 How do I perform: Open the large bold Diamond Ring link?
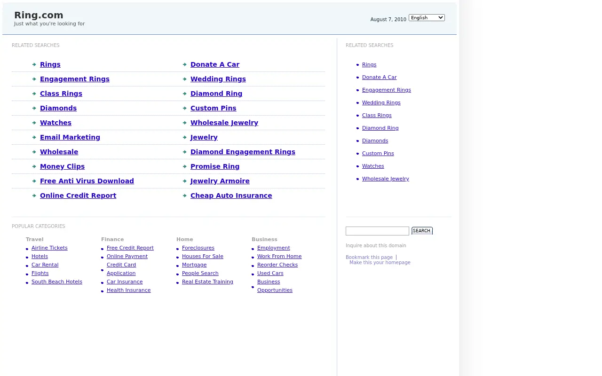click(x=216, y=94)
